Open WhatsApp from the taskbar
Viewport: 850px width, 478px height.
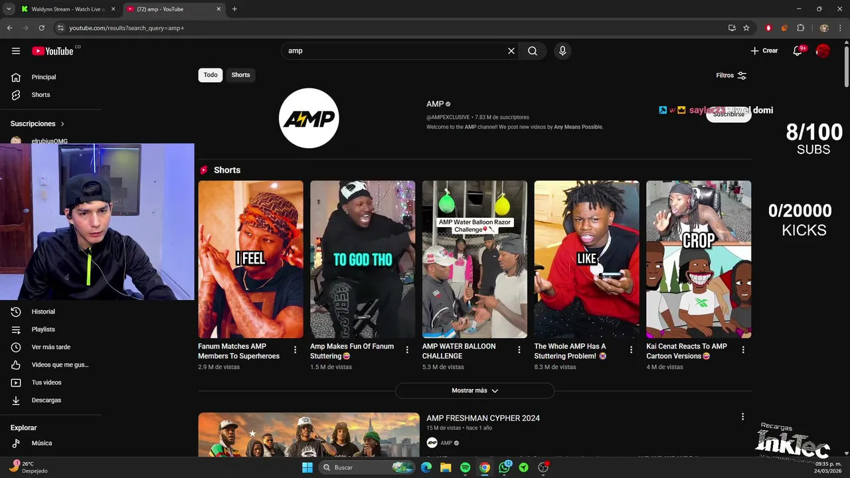[505, 467]
